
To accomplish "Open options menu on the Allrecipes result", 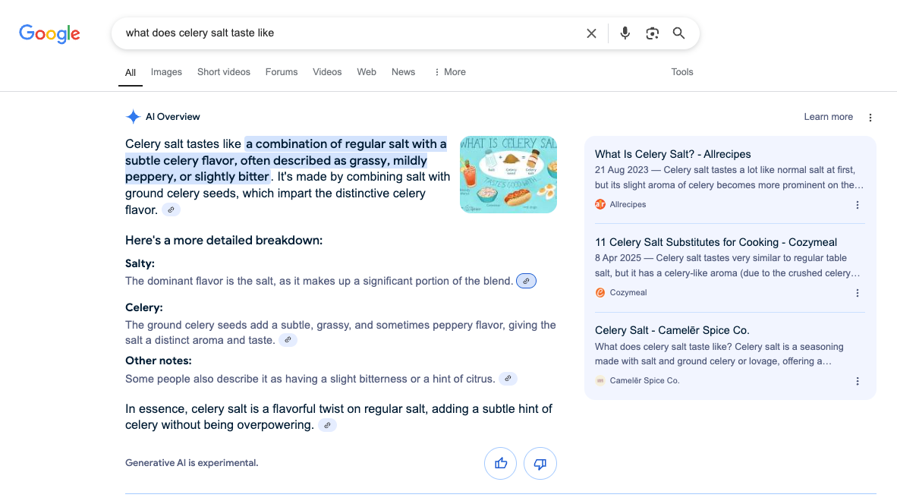I will point(857,204).
